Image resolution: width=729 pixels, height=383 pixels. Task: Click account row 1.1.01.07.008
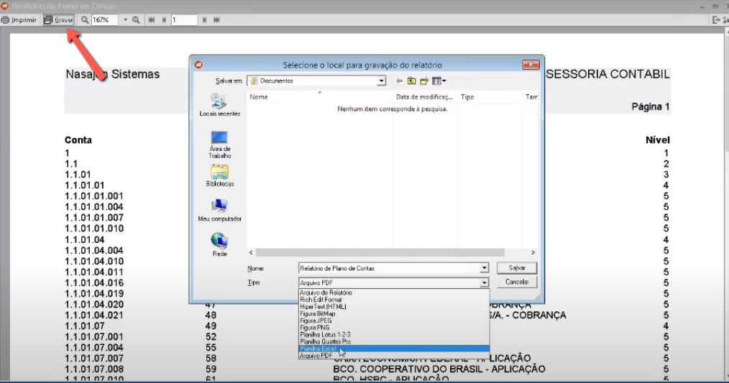[x=94, y=369]
